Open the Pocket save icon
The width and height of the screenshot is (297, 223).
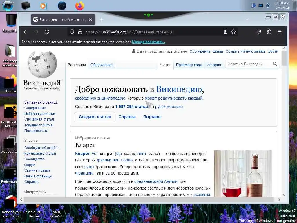click(x=259, y=32)
